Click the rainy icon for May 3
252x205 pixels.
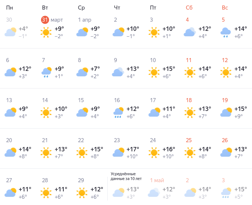pos(225,193)
